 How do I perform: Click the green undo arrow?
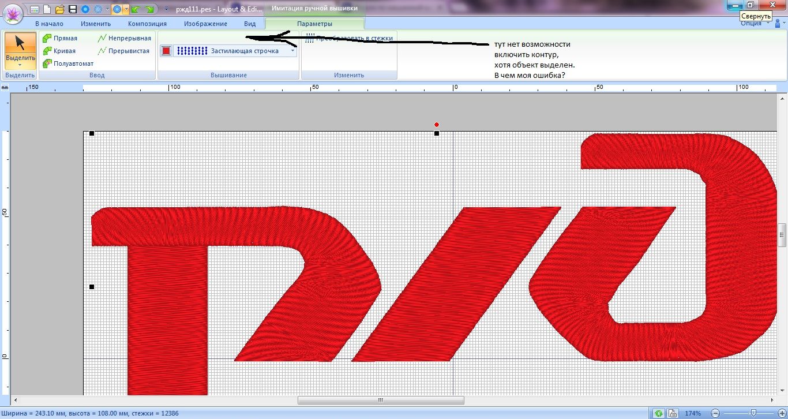[x=136, y=9]
